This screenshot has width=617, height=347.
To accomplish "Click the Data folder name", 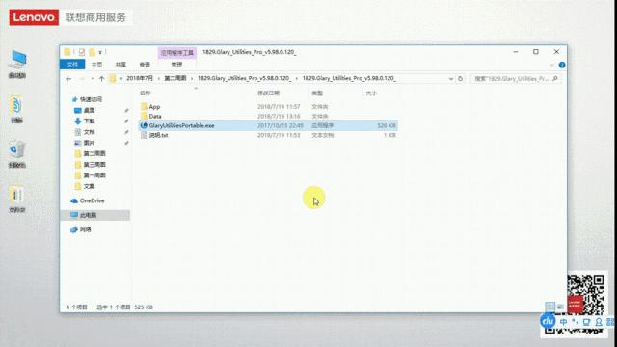I will pyautogui.click(x=155, y=116).
